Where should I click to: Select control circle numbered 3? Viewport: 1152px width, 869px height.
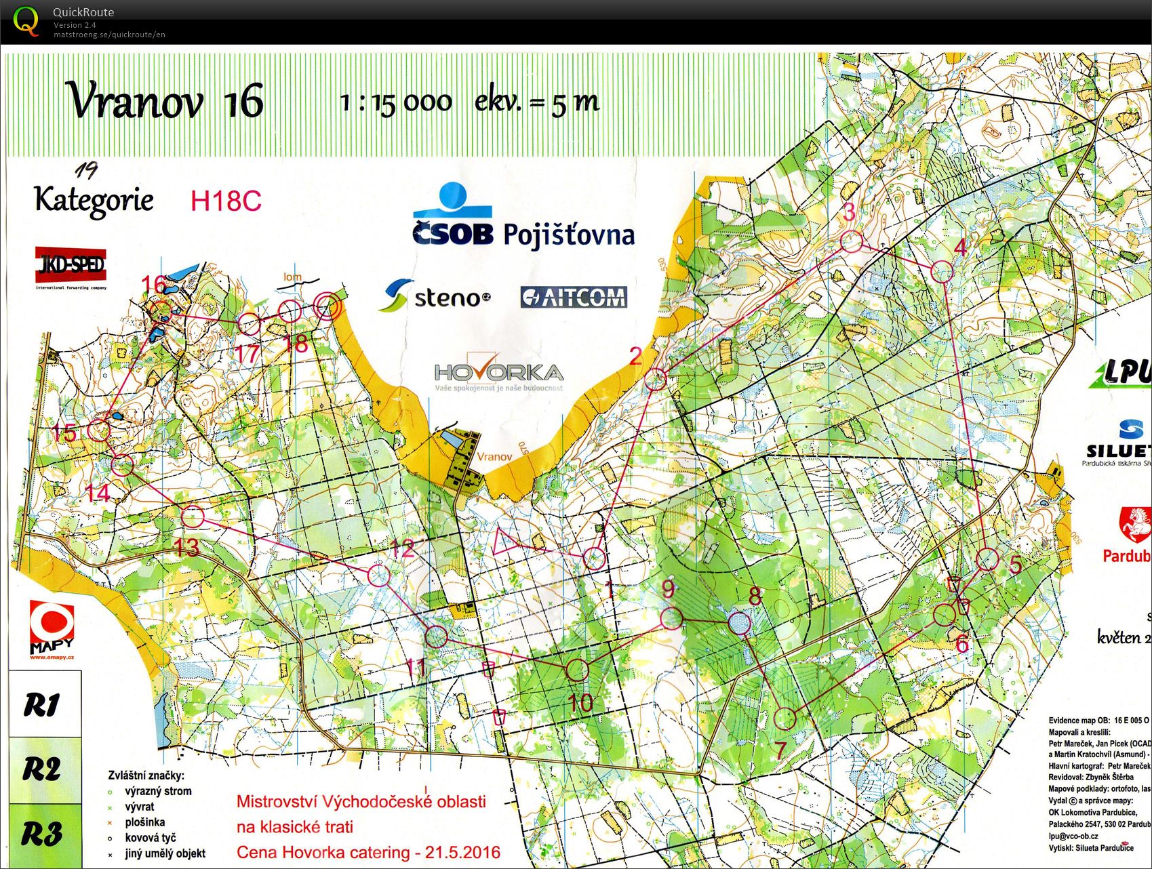pos(852,241)
